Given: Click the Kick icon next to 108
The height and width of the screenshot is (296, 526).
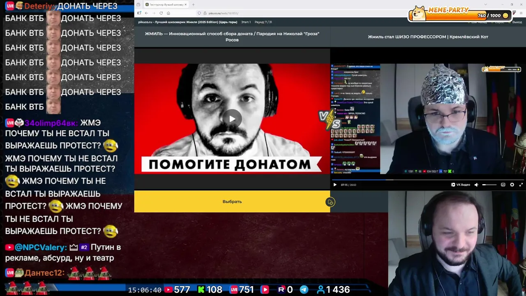Looking at the screenshot, I should [201, 290].
